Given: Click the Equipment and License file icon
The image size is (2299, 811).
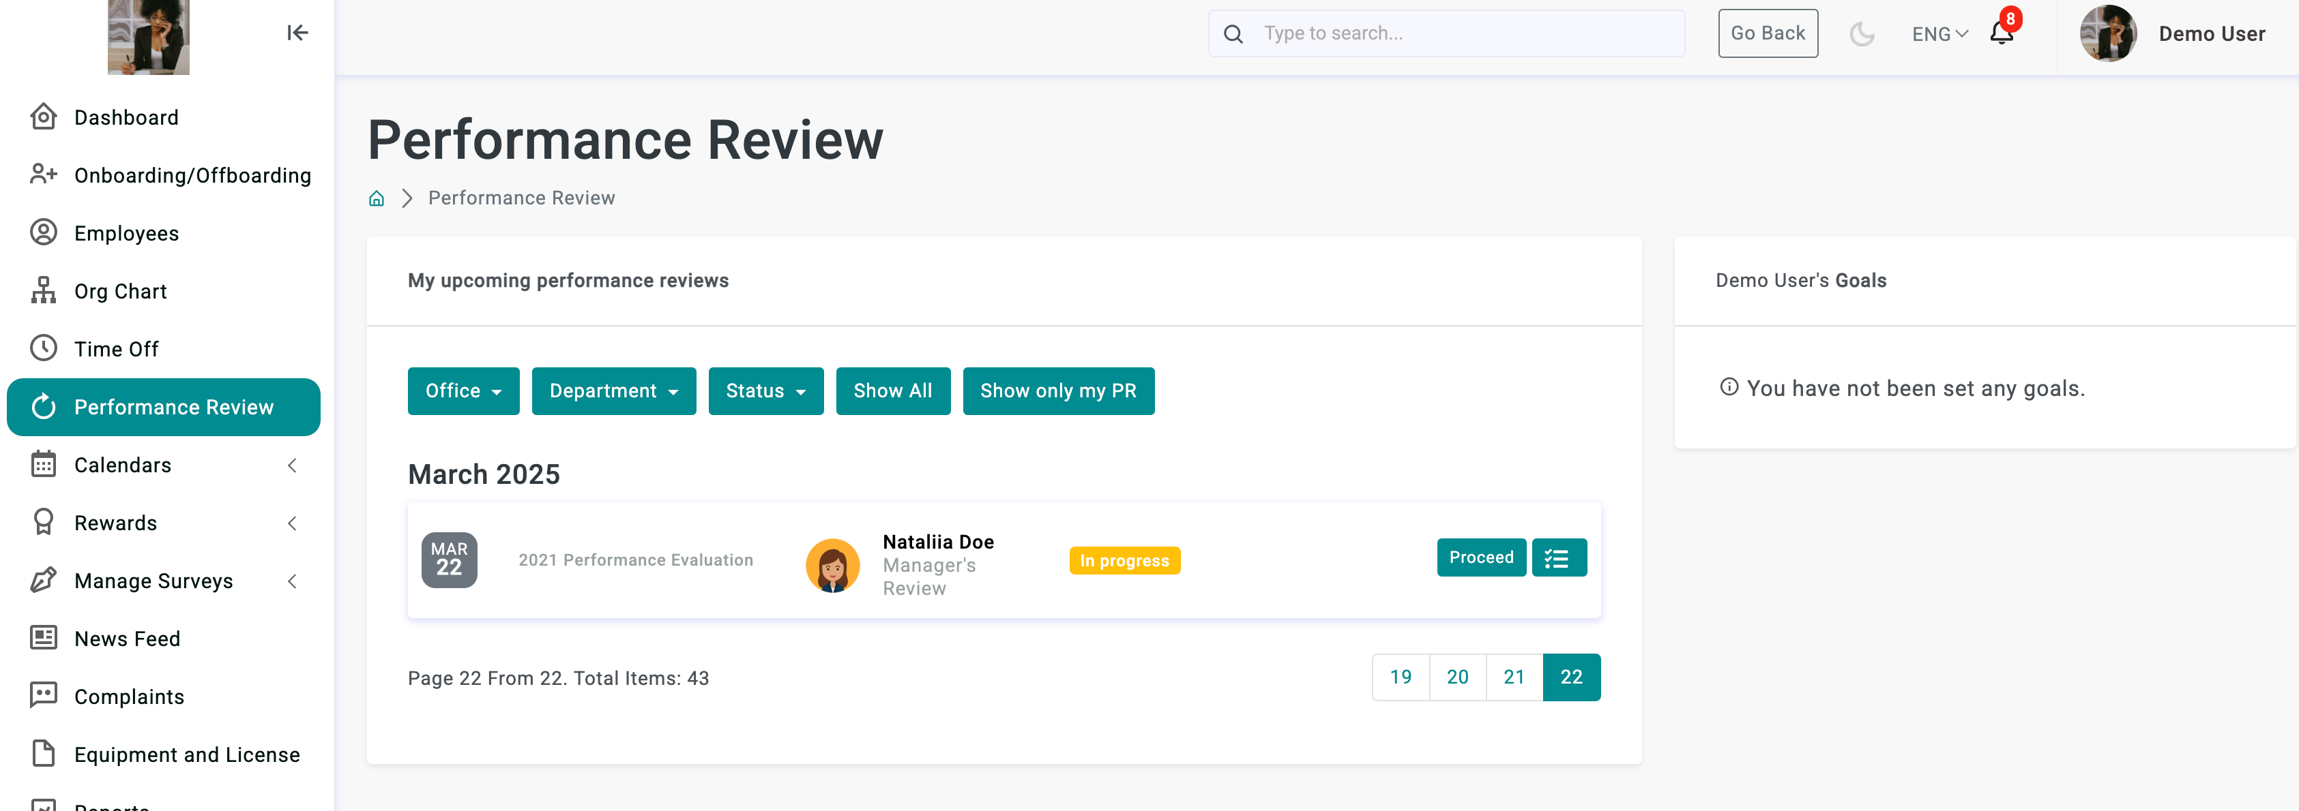Looking at the screenshot, I should tap(43, 754).
